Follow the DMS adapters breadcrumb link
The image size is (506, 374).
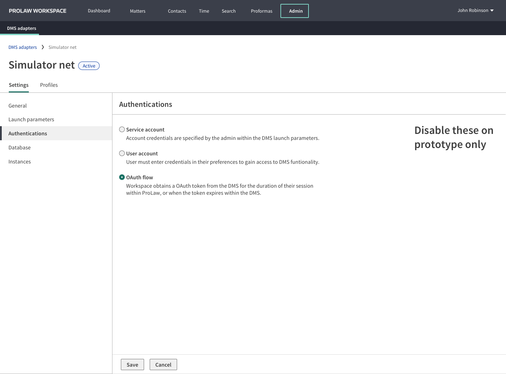click(x=22, y=47)
